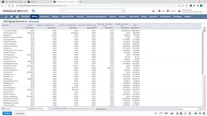This screenshot has width=207, height=116.
Task: Click the Customer column header
Action: [5, 25]
